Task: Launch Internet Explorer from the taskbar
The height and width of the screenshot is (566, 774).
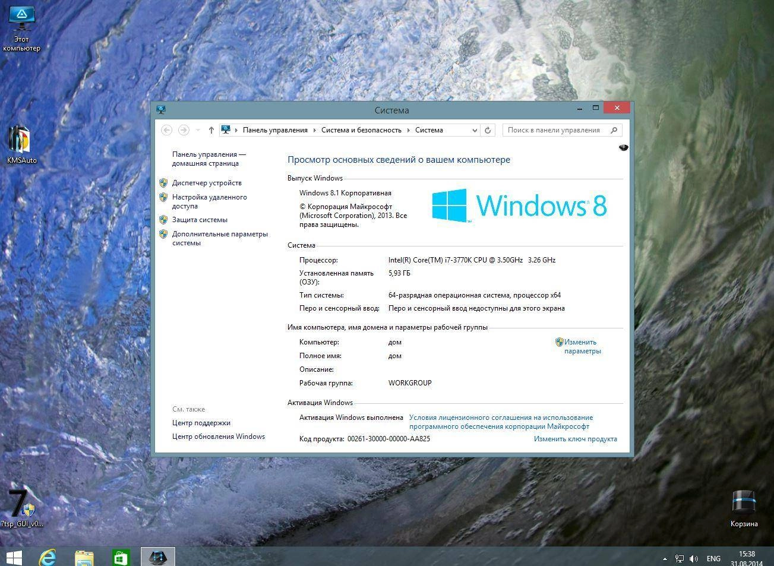Action: click(48, 557)
